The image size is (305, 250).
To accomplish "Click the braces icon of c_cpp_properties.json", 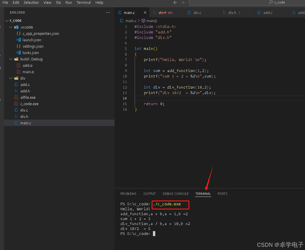I will 19,33.
